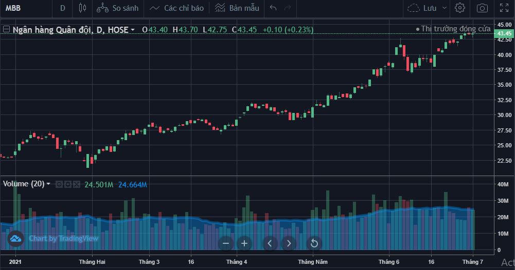The width and height of the screenshot is (515, 270).
Task: Hide the Volume indicator via eye icon
Action: pos(59,184)
